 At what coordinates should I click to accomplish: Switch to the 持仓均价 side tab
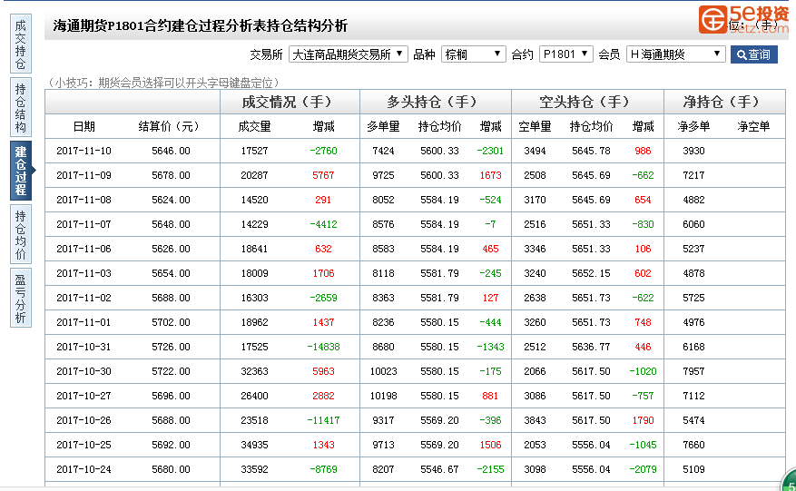coord(20,234)
